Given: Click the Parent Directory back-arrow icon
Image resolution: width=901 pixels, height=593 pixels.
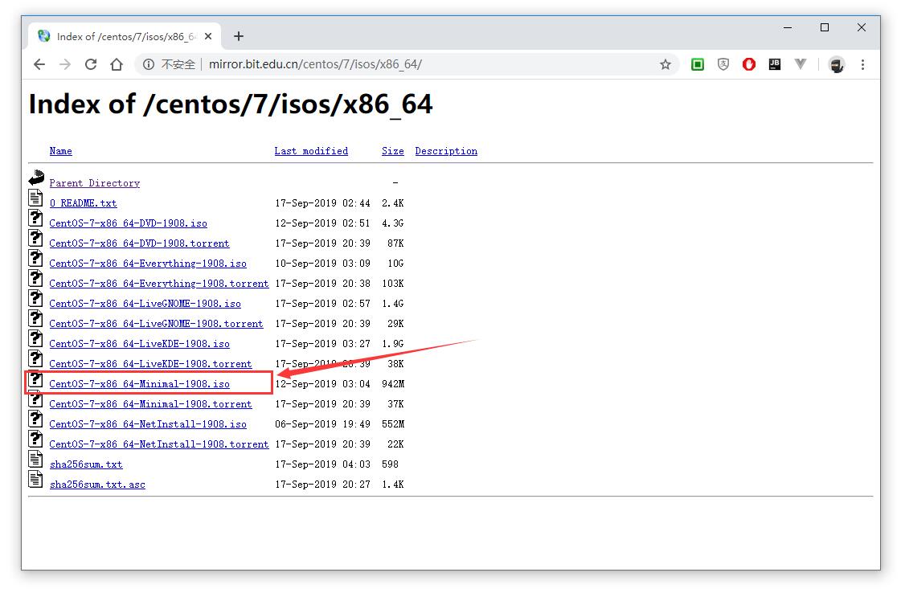Looking at the screenshot, I should [x=36, y=178].
